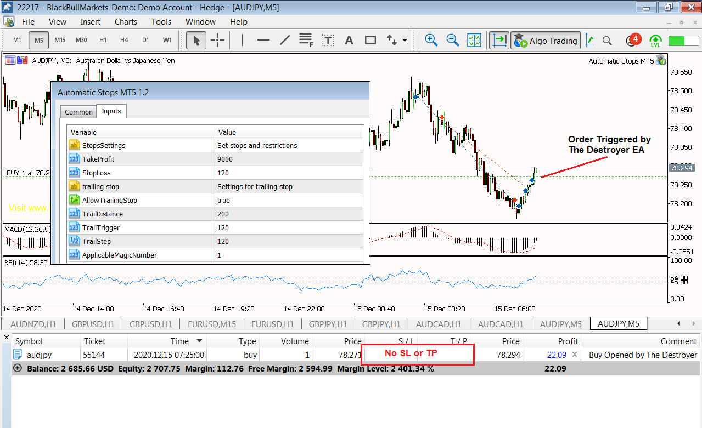The height and width of the screenshot is (428, 702).
Task: Open the Window menu
Action: click(x=200, y=22)
